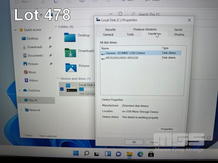Open the Desktop folder icon

(70, 37)
